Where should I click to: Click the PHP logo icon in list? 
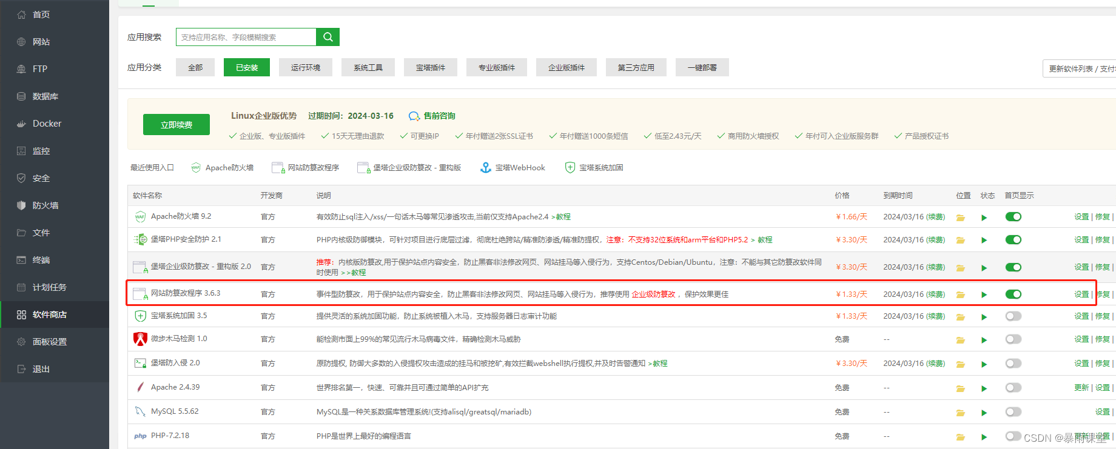[x=140, y=436]
